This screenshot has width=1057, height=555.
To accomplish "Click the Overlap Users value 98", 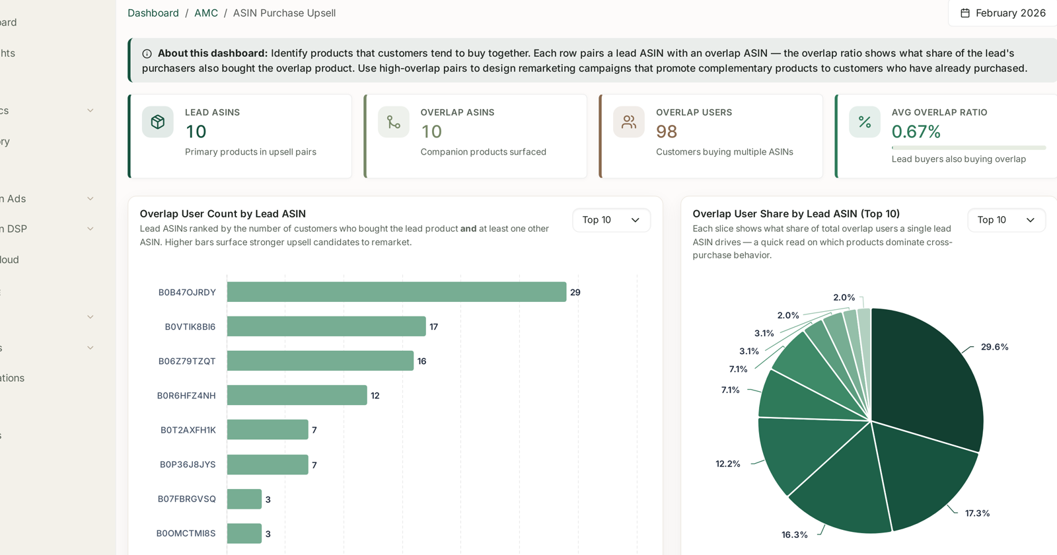I will (667, 131).
